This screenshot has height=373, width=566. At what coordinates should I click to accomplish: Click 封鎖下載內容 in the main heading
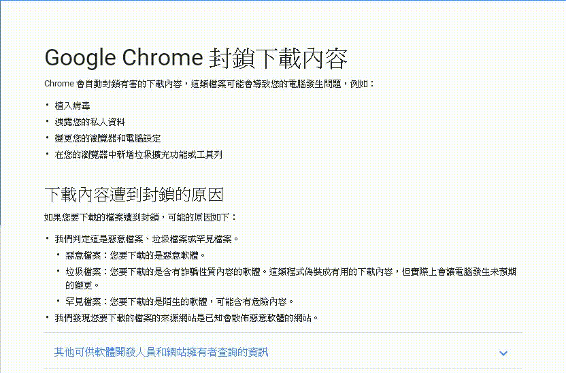pyautogui.click(x=280, y=58)
